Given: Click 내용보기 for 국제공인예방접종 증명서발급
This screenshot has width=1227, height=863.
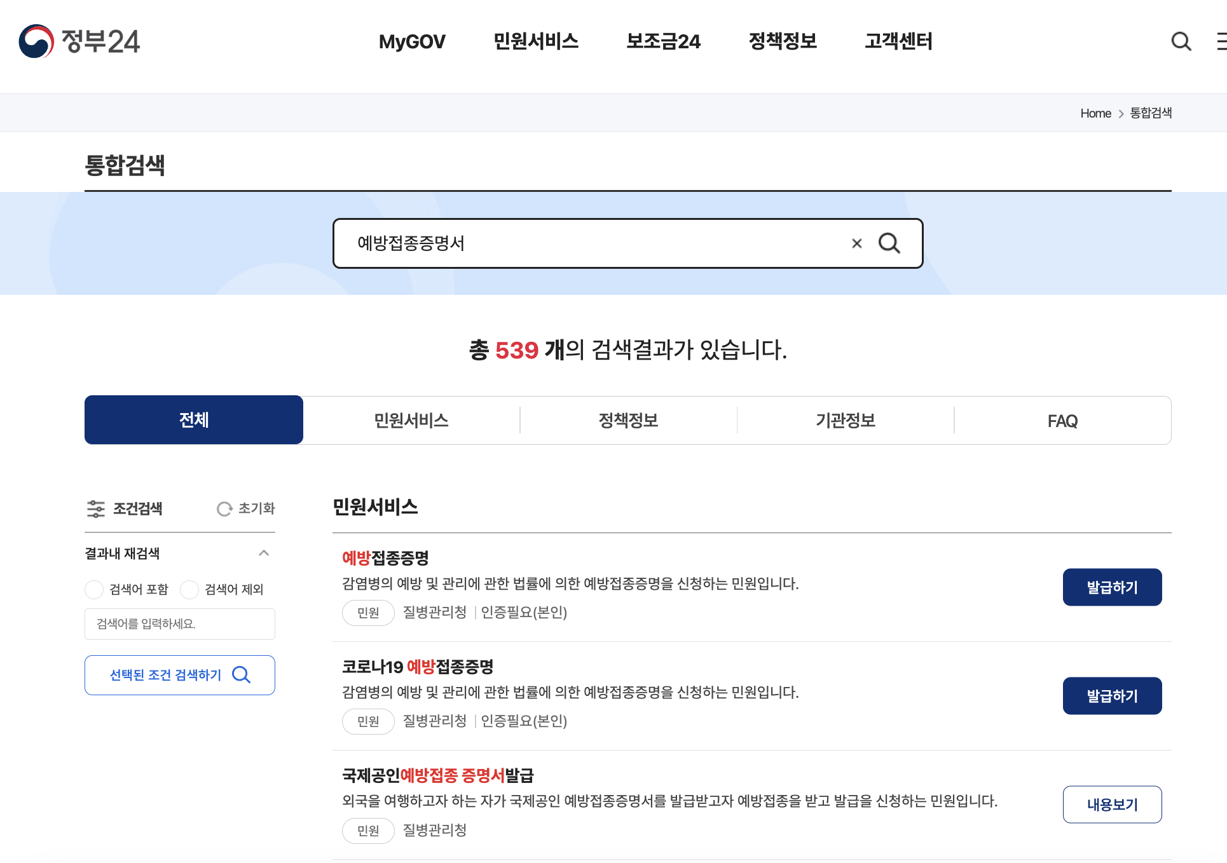Looking at the screenshot, I should 1112,804.
